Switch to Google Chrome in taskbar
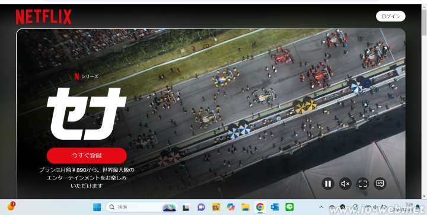The image size is (427, 215). coord(260,207)
